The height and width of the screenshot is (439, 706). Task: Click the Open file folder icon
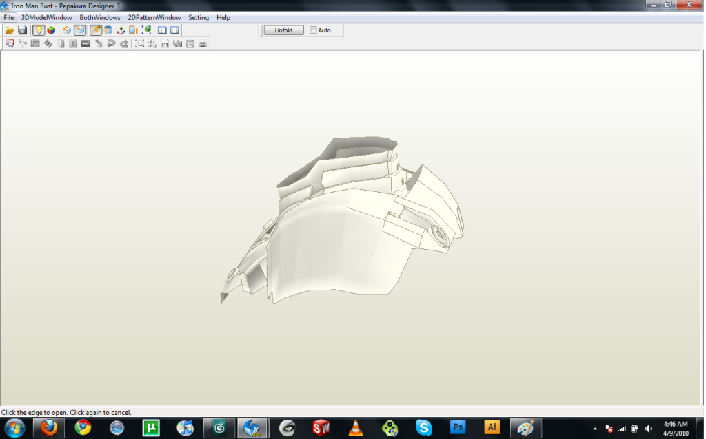pyautogui.click(x=10, y=30)
